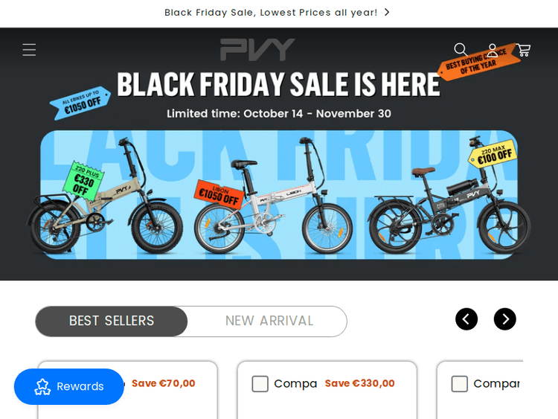This screenshot has height=419, width=558.
Task: Open the shopping cart icon
Action: click(x=524, y=50)
